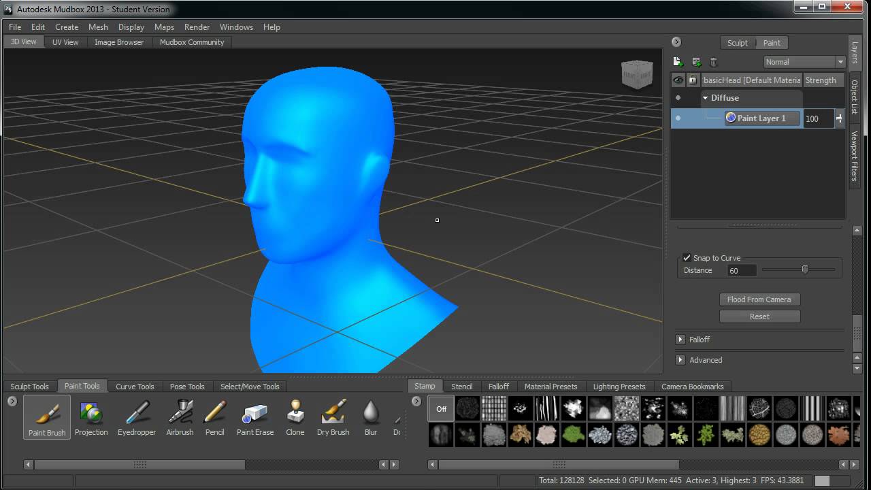The height and width of the screenshot is (490, 871).
Task: Open the Image Browser tab
Action: (x=119, y=42)
